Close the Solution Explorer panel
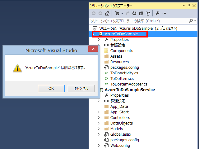Screen dimensions: 199x149 pyautogui.click(x=194, y=6)
